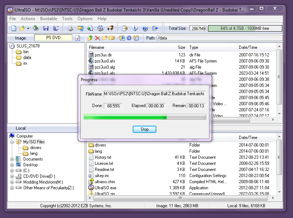Screen dimensions: 293x218
Task: Click the boot info checkmark page icon
Action: pyautogui.click(x=77, y=38)
